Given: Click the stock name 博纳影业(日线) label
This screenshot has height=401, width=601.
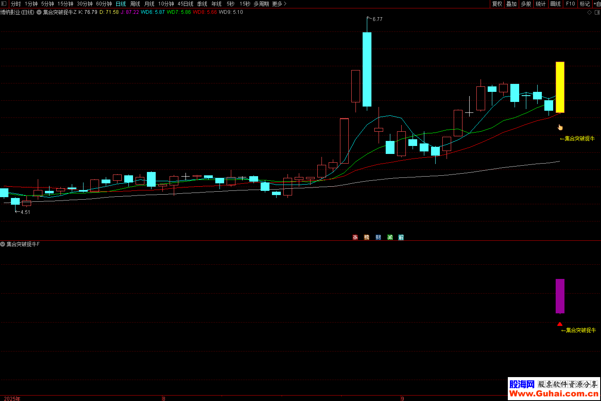Looking at the screenshot, I should (x=17, y=12).
